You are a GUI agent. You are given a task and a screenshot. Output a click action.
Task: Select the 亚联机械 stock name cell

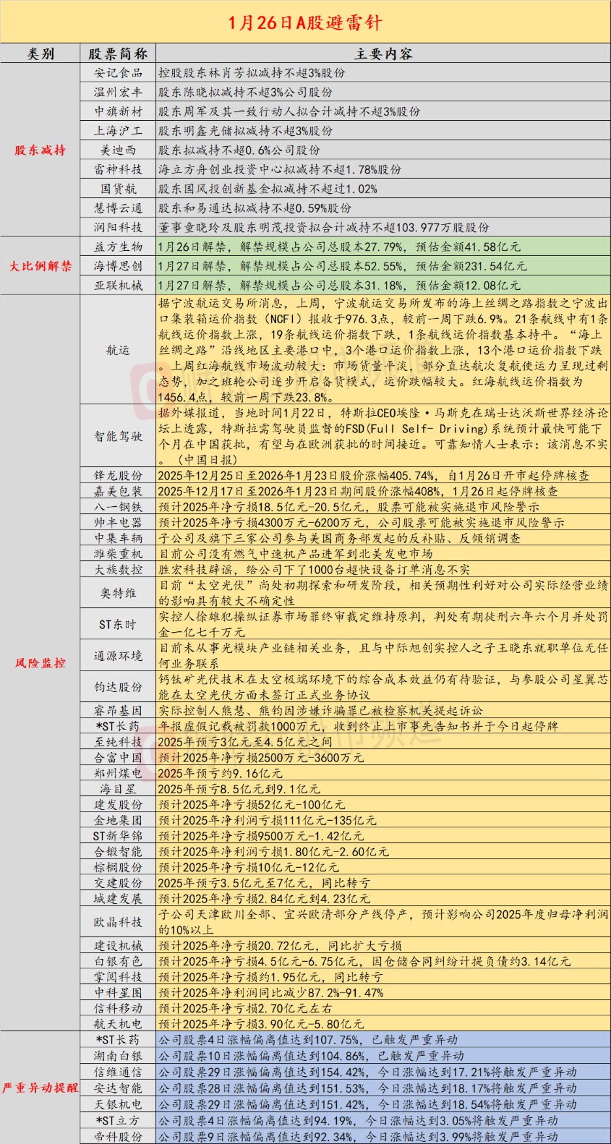117,285
